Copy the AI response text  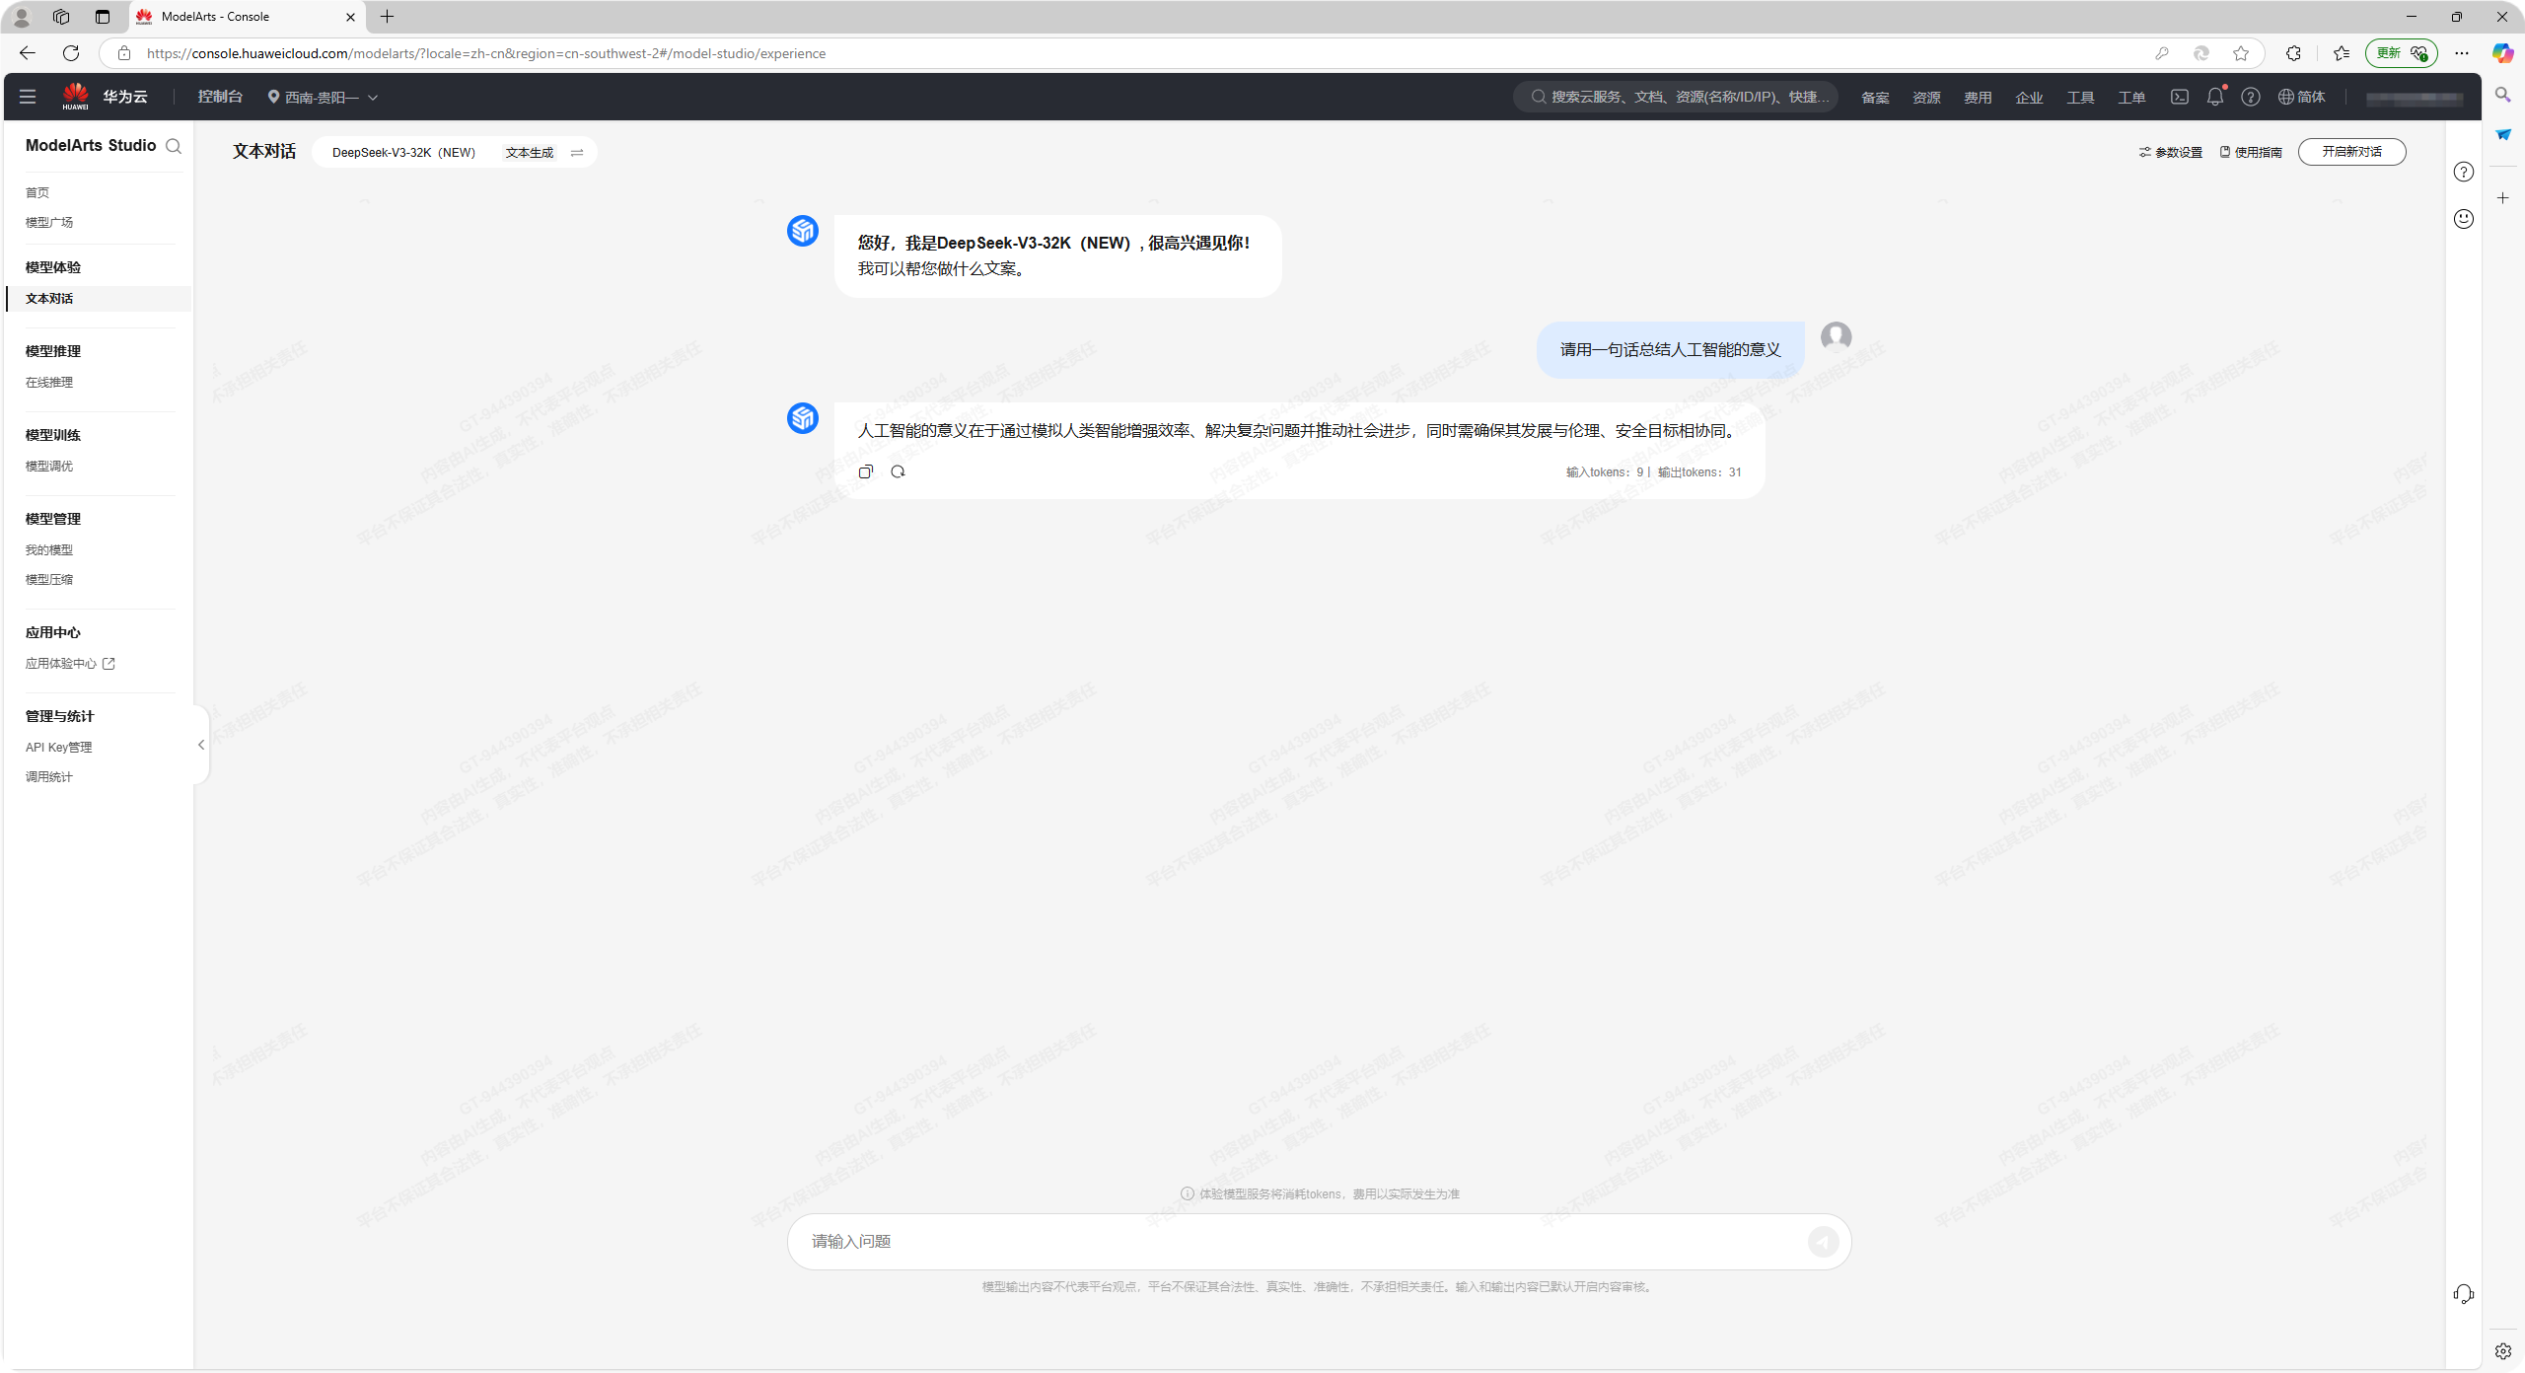tap(865, 471)
